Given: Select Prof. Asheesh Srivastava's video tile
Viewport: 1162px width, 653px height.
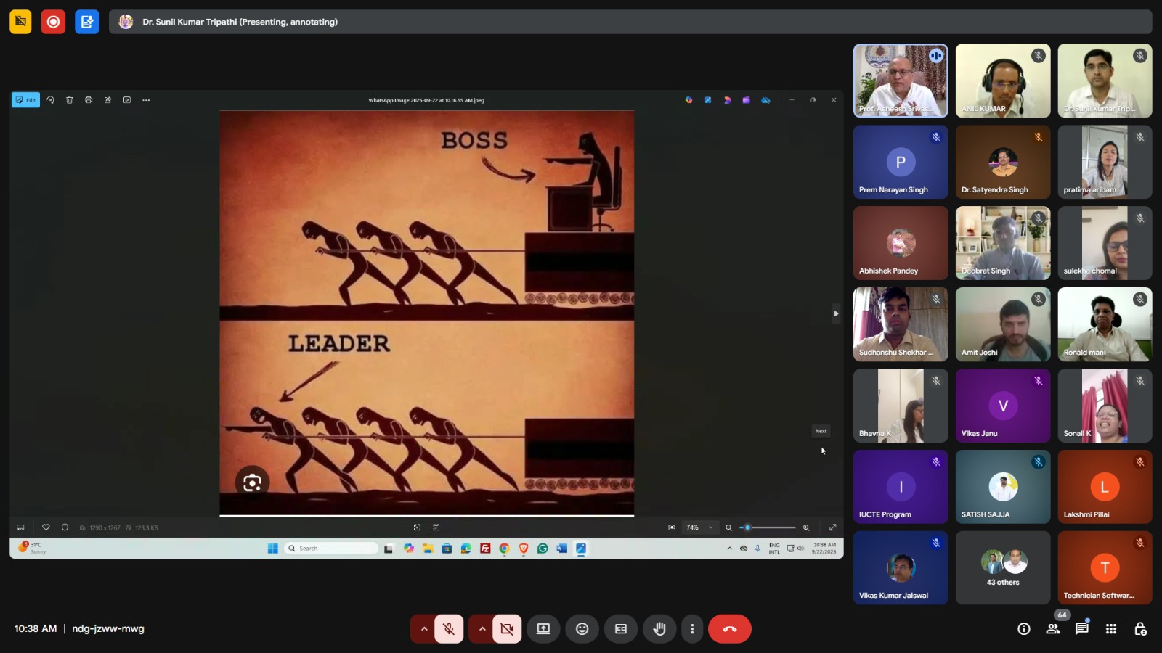Looking at the screenshot, I should 900,81.
